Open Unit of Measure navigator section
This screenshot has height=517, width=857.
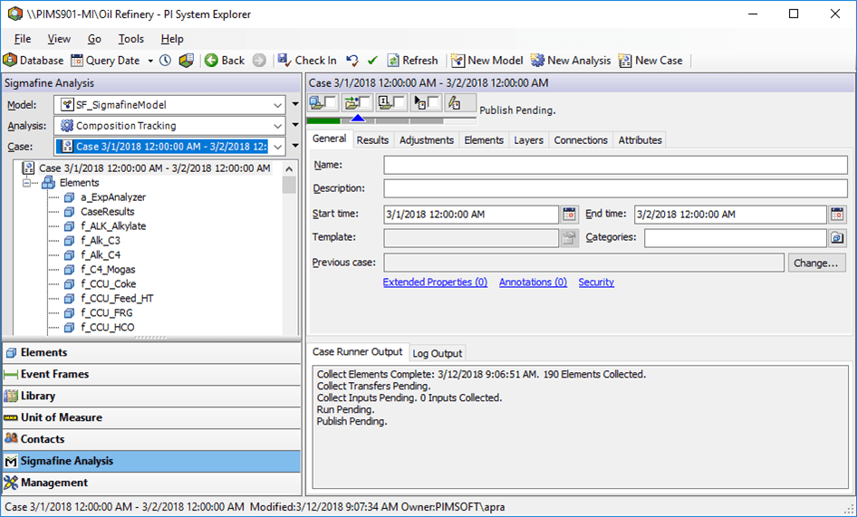click(x=151, y=417)
